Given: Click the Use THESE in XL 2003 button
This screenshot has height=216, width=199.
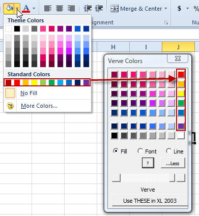Looking at the screenshot, I should click(150, 201).
